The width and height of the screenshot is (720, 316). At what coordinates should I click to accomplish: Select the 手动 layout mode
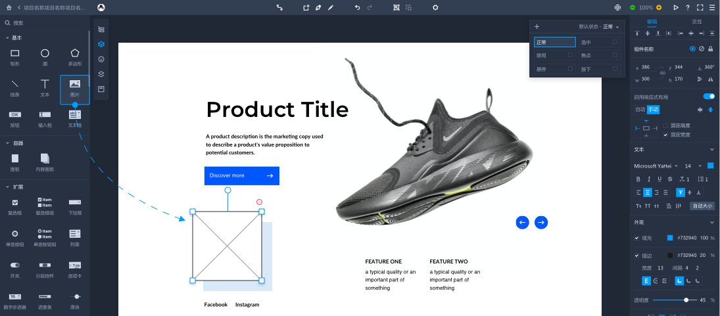click(653, 110)
